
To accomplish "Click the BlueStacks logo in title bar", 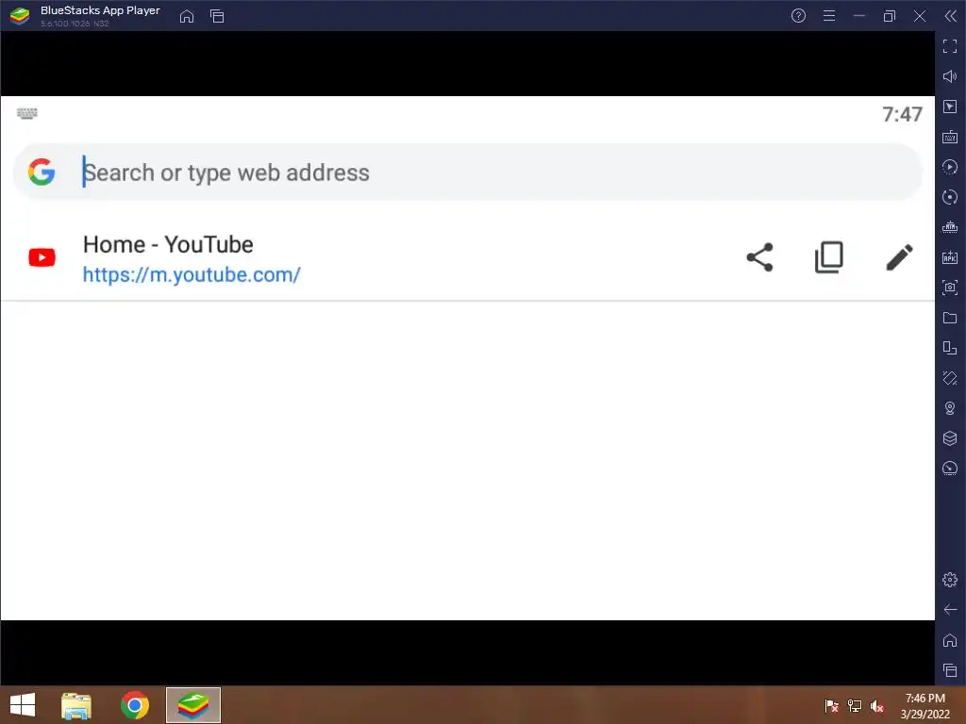I will (20, 16).
